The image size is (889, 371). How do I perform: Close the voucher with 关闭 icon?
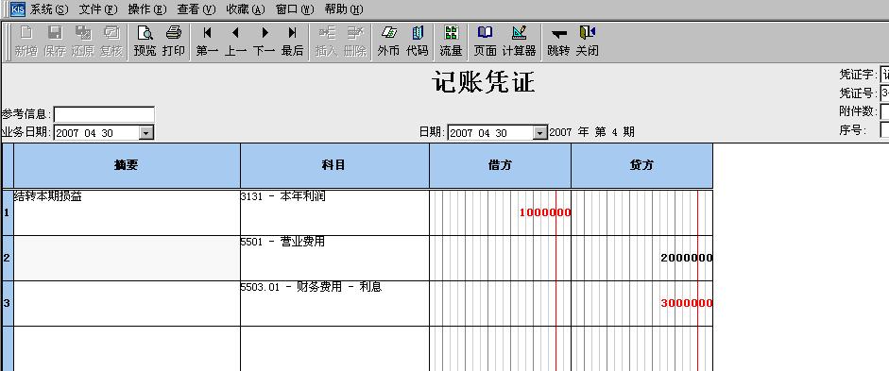click(x=588, y=41)
